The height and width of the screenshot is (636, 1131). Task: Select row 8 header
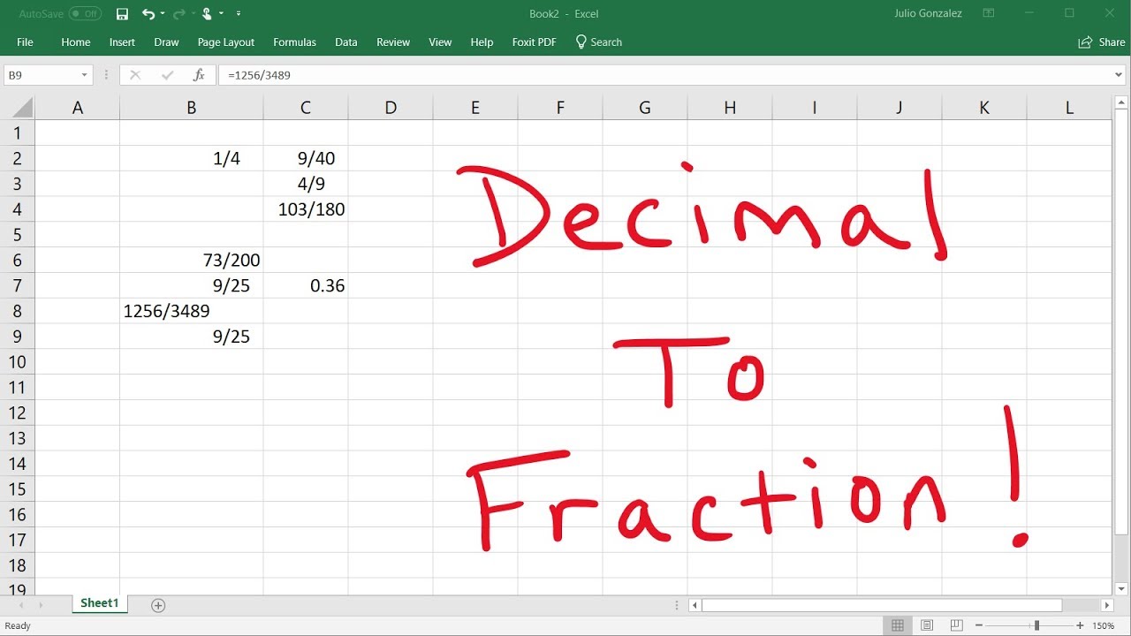click(17, 311)
